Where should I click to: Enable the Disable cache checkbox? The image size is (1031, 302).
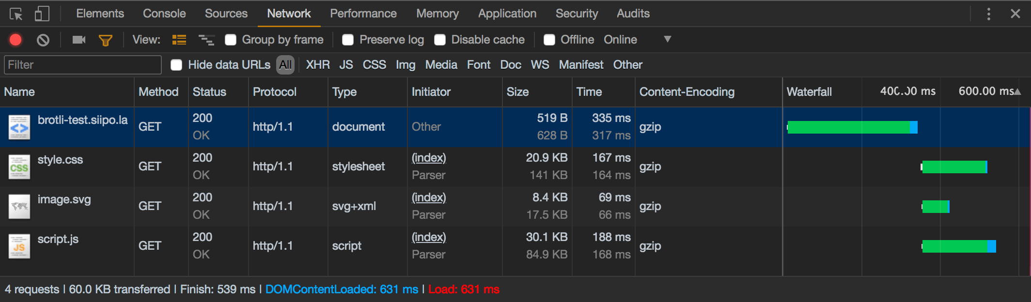pos(440,40)
